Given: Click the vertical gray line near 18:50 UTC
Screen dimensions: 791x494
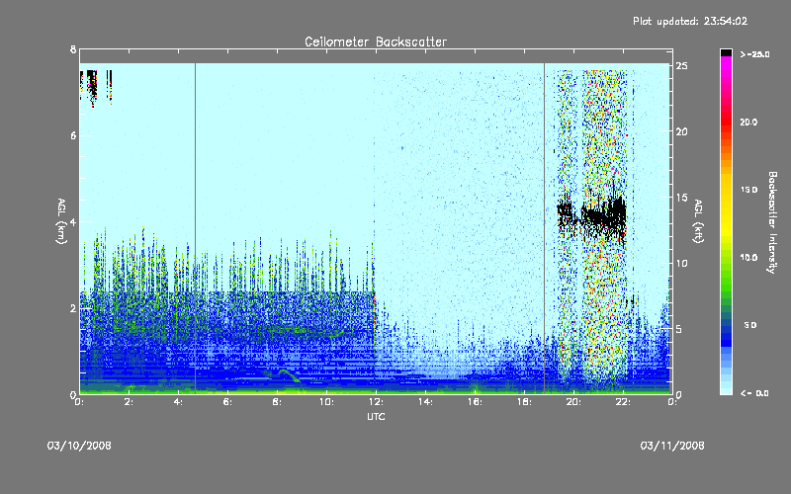Looking at the screenshot, I should click(x=545, y=228).
